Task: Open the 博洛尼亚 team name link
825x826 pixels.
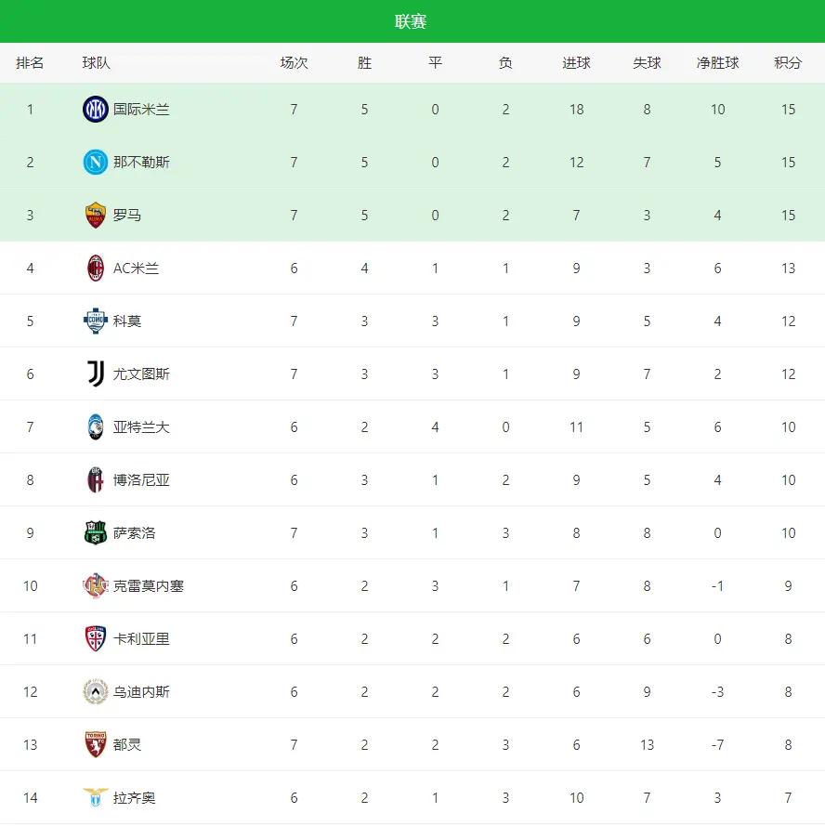Action: (141, 480)
